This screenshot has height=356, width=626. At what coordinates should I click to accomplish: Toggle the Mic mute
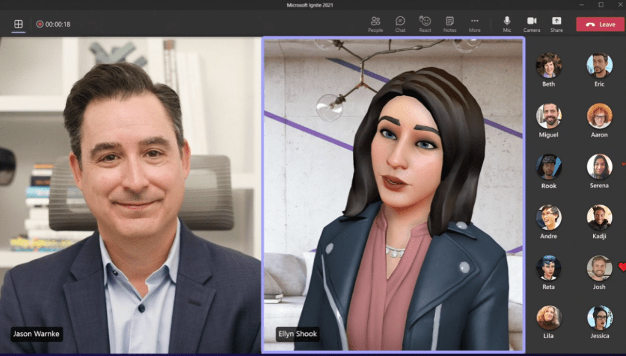(507, 24)
